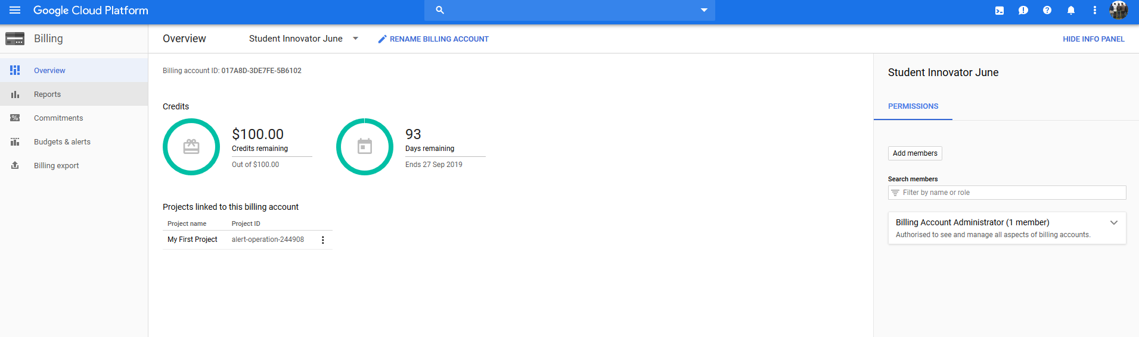Image resolution: width=1139 pixels, height=337 pixels.
Task: Open the help question mark icon
Action: pos(1047,10)
